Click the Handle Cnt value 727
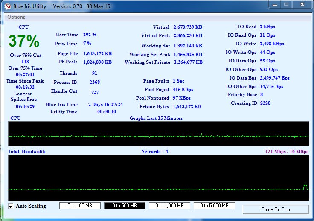The height and width of the screenshot is (221, 314). (95, 92)
